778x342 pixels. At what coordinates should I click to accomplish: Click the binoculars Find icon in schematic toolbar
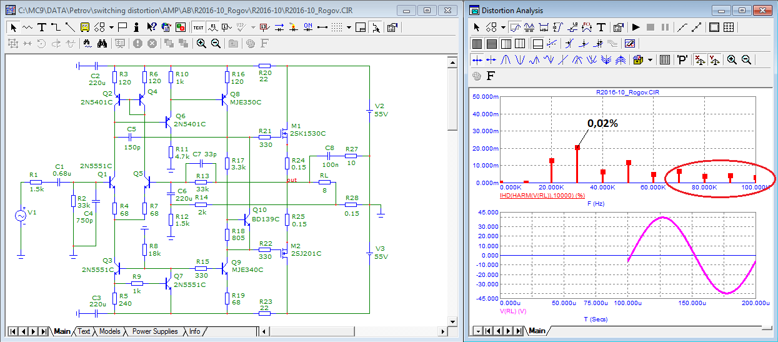[x=102, y=43]
